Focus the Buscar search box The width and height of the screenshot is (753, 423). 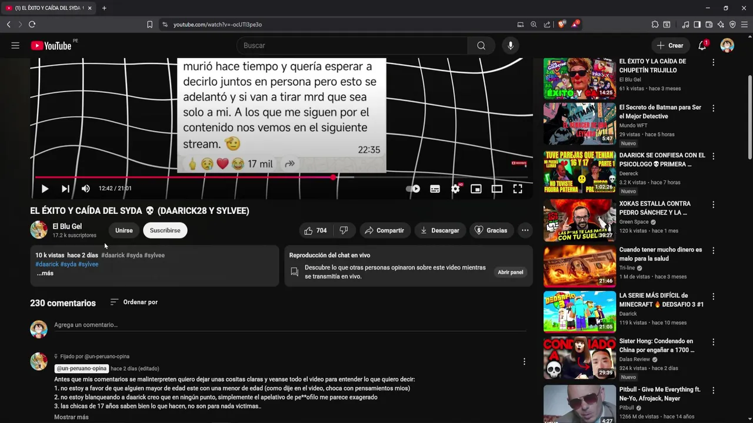coord(352,45)
